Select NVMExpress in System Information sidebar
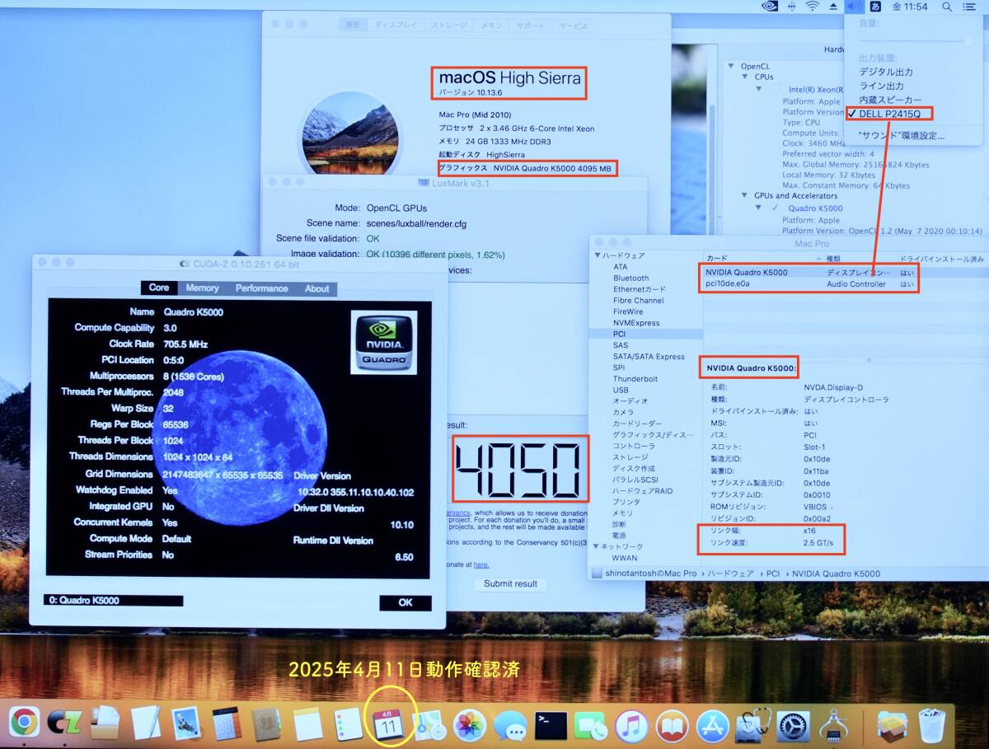Viewport: 989px width, 749px height. [636, 323]
